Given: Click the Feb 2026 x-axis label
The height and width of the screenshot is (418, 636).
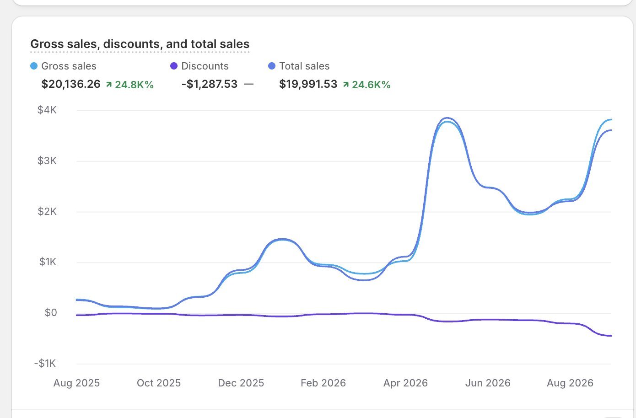Looking at the screenshot, I should click(x=323, y=383).
